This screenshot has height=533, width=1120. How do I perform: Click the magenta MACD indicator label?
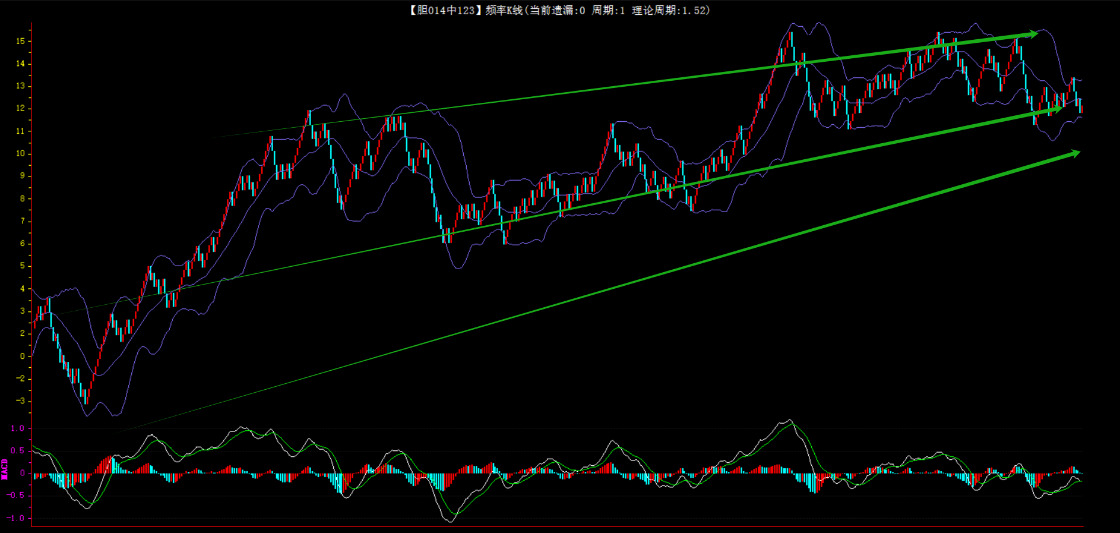[x=5, y=469]
